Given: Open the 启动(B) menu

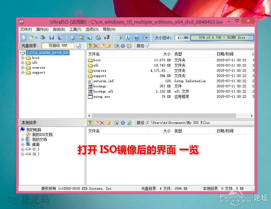Looking at the screenshot, I should (59, 29).
